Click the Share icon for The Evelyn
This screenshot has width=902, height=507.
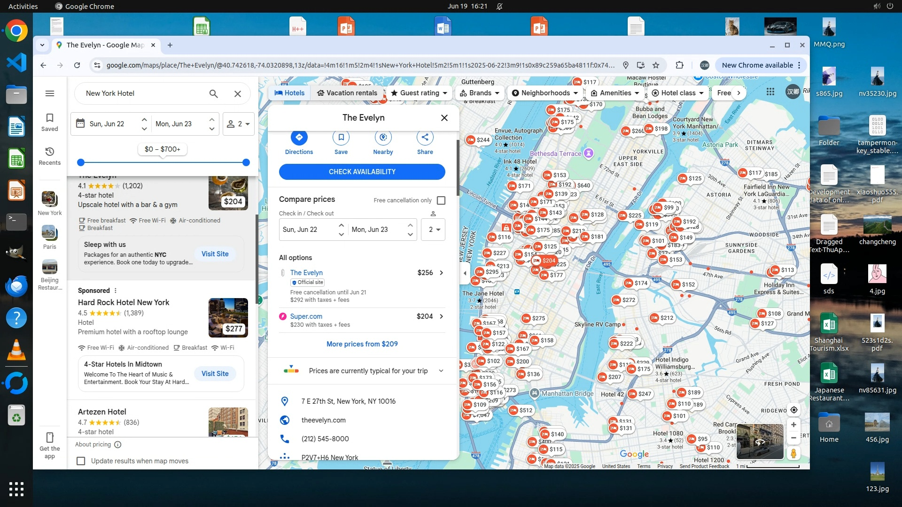coord(425,138)
